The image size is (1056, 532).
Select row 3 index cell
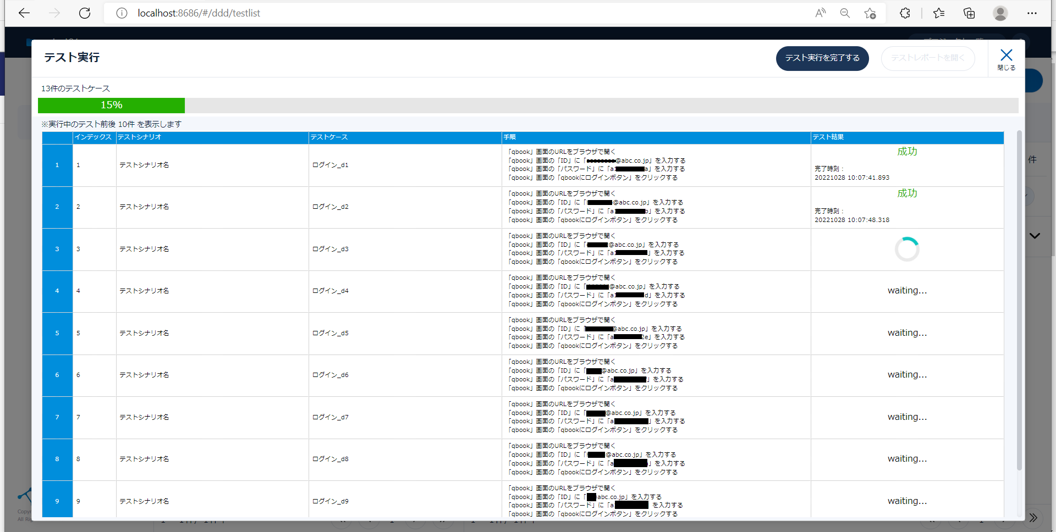57,249
